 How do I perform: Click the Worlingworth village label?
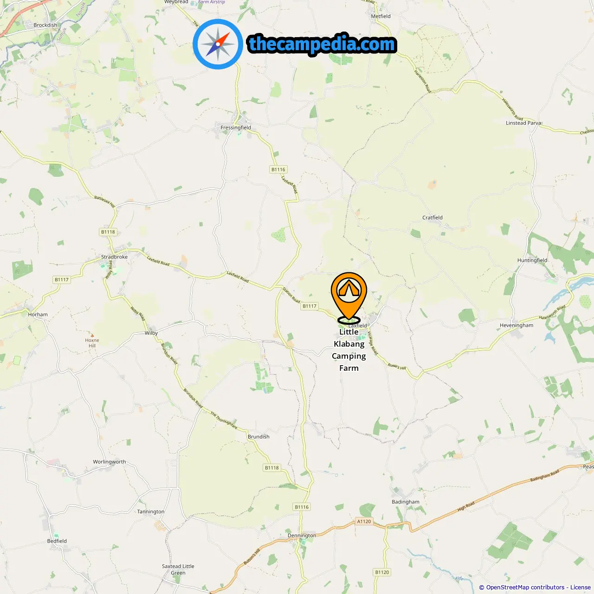click(x=110, y=462)
